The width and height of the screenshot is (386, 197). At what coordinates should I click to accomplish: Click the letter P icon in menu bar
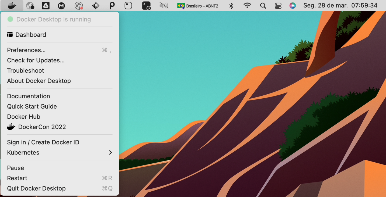click(112, 6)
